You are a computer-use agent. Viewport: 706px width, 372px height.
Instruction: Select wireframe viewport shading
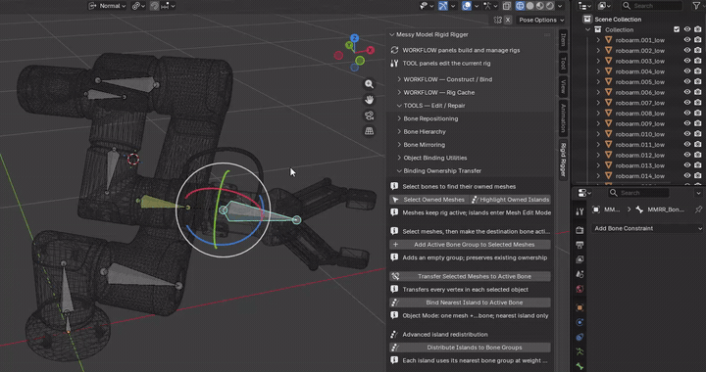click(x=520, y=6)
